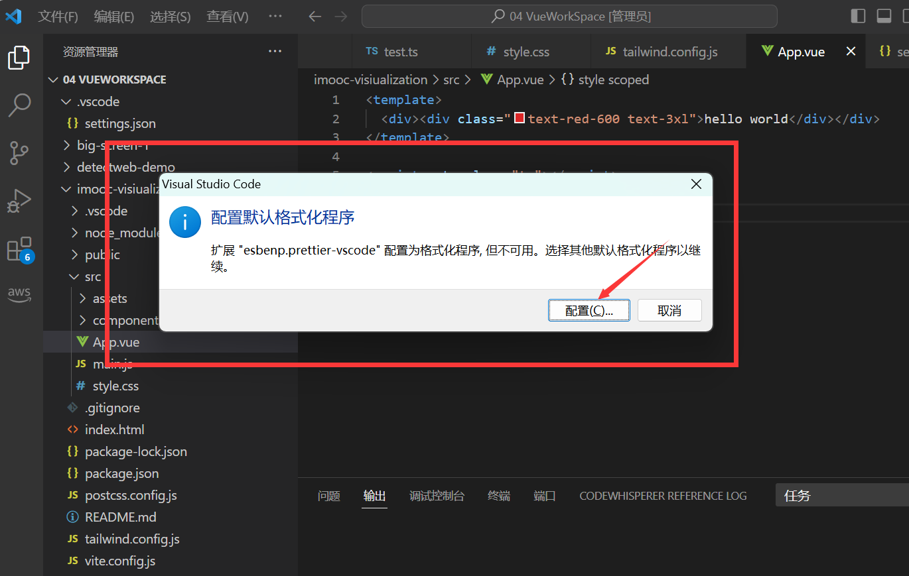Open the Search view in activity bar
The height and width of the screenshot is (576, 909).
pos(19,105)
